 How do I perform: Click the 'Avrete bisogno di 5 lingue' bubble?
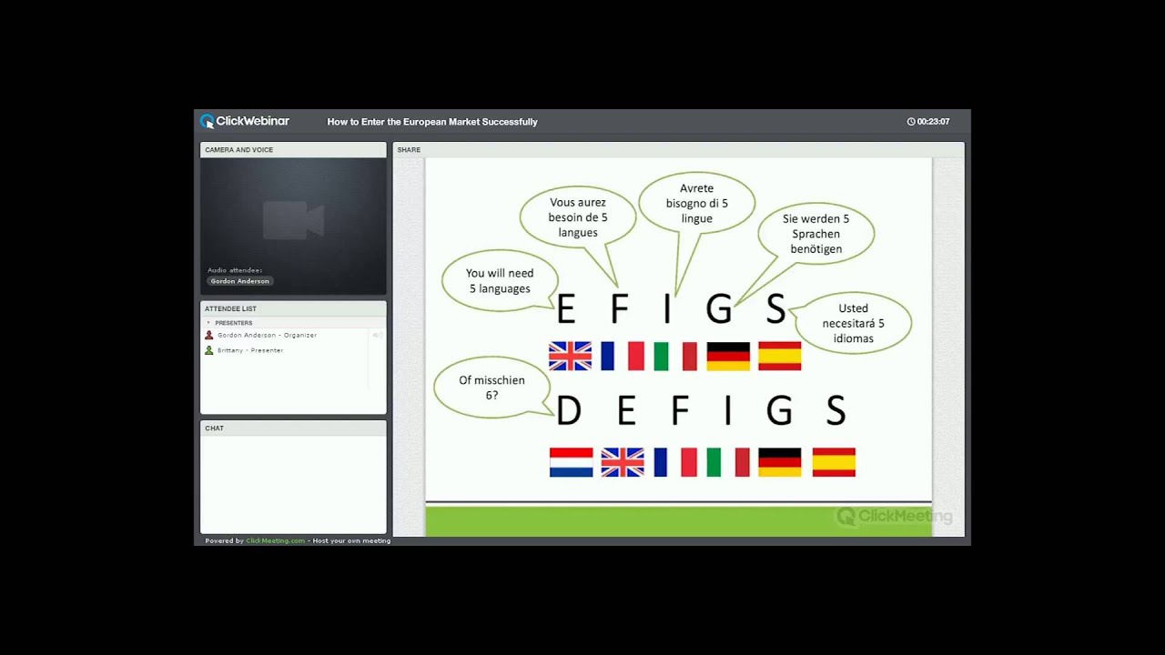point(696,204)
